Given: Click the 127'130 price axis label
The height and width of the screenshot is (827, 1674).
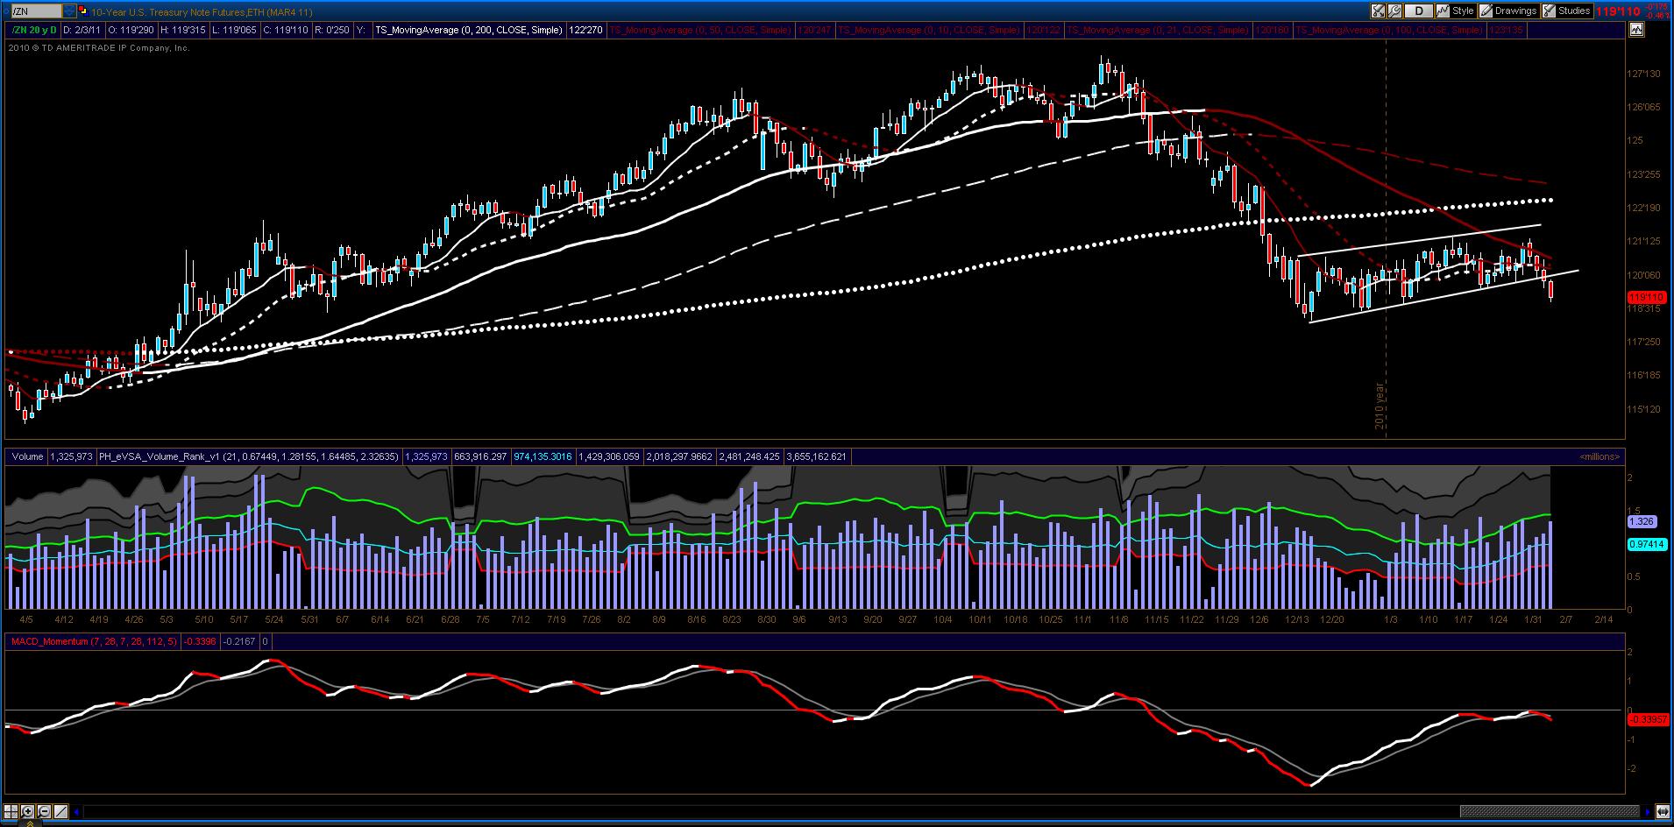Looking at the screenshot, I should pyautogui.click(x=1643, y=74).
